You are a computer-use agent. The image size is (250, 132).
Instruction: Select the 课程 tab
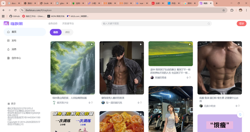click(x=67, y=32)
